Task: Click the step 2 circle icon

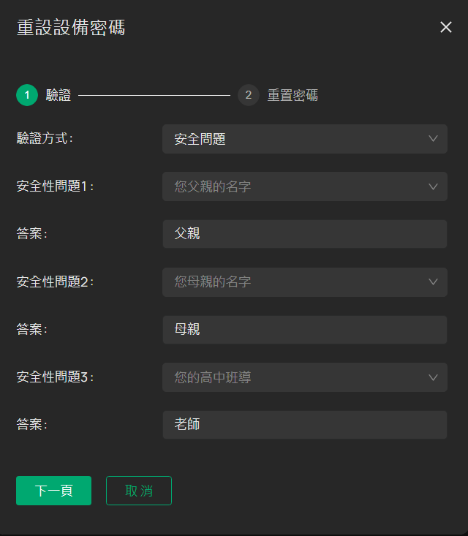Action: click(x=249, y=95)
